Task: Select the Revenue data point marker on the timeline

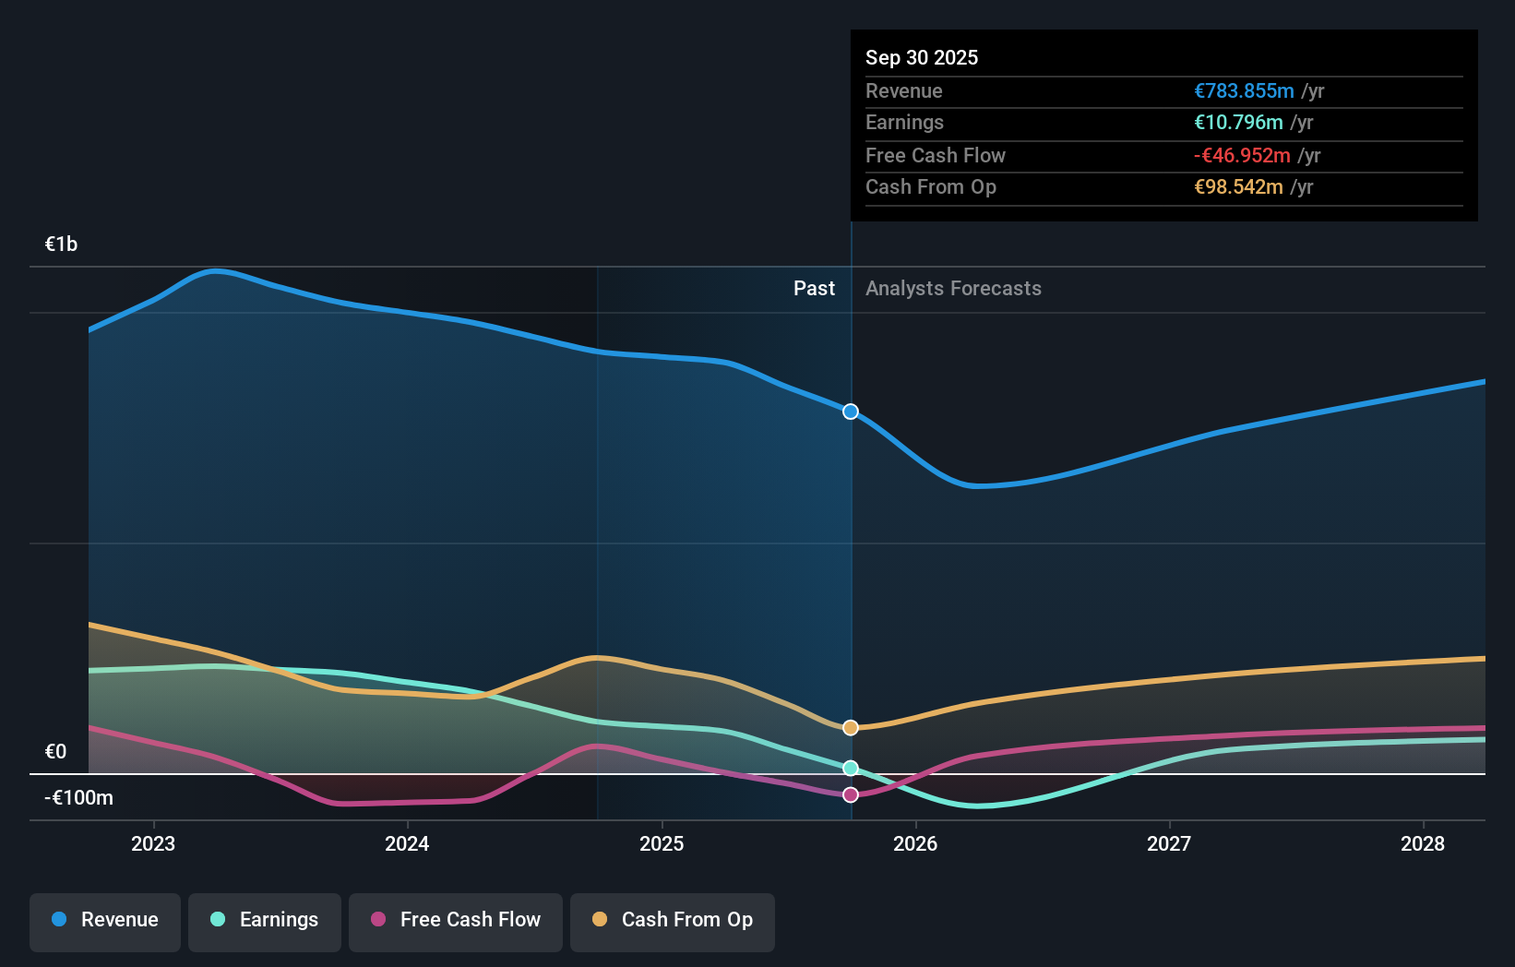Action: click(x=850, y=412)
